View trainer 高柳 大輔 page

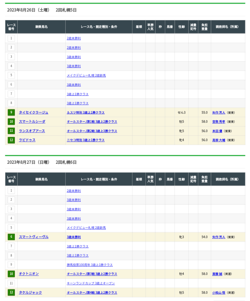219,140
